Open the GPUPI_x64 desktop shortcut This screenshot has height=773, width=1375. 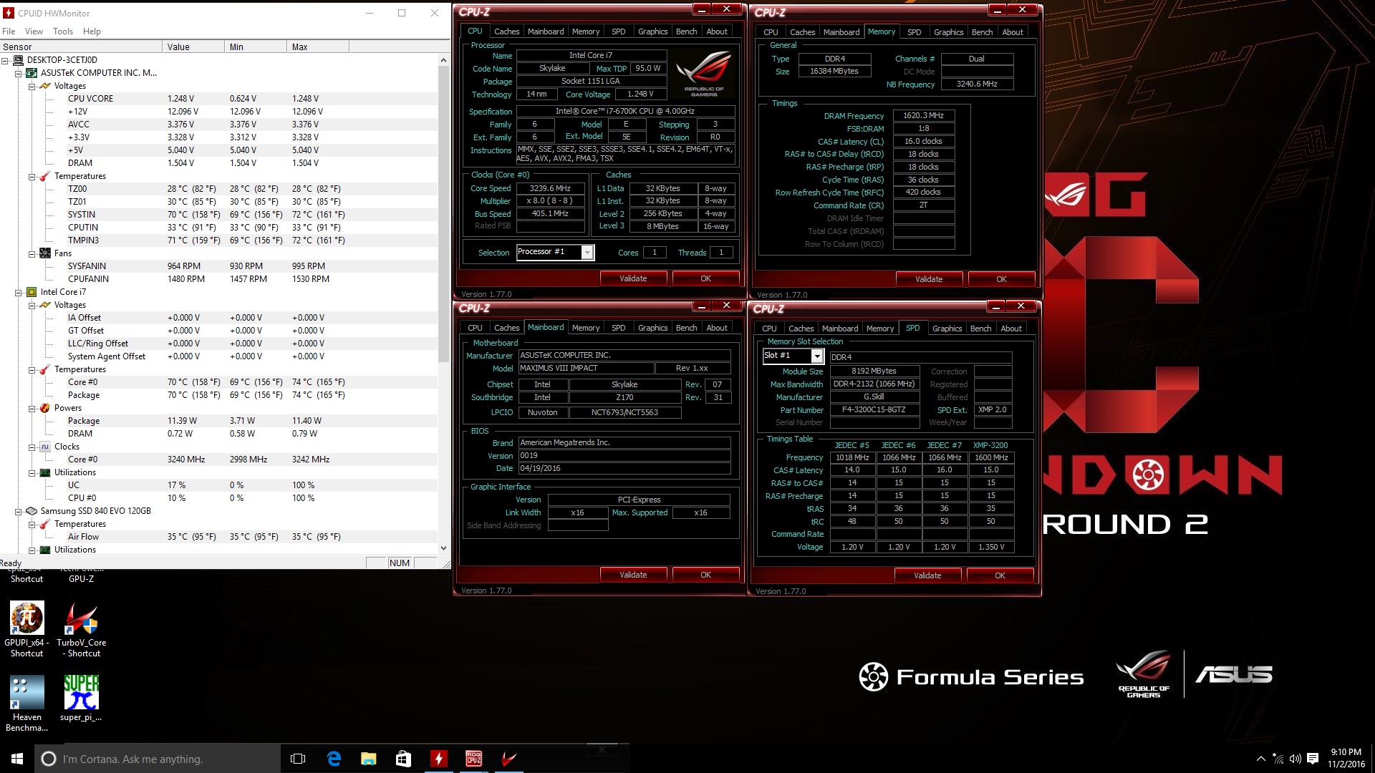point(26,629)
